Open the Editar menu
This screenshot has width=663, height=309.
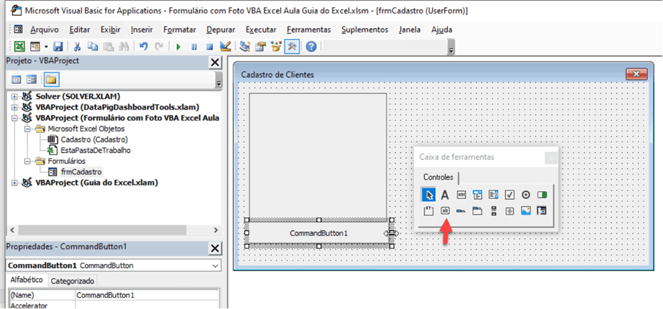tap(80, 29)
